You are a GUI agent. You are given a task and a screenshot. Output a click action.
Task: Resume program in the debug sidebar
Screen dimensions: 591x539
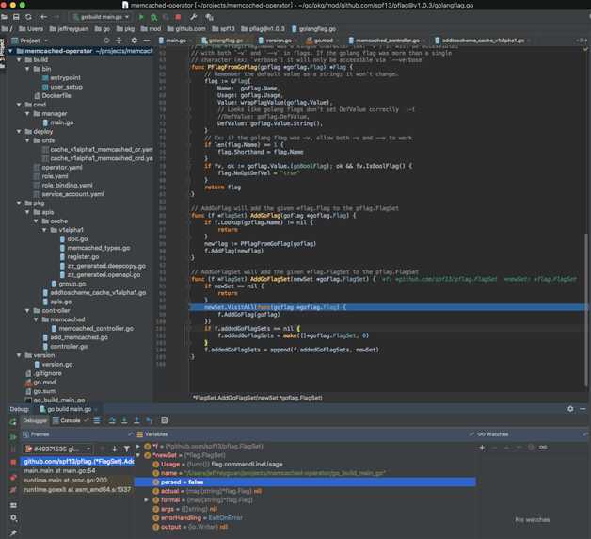coord(13,436)
